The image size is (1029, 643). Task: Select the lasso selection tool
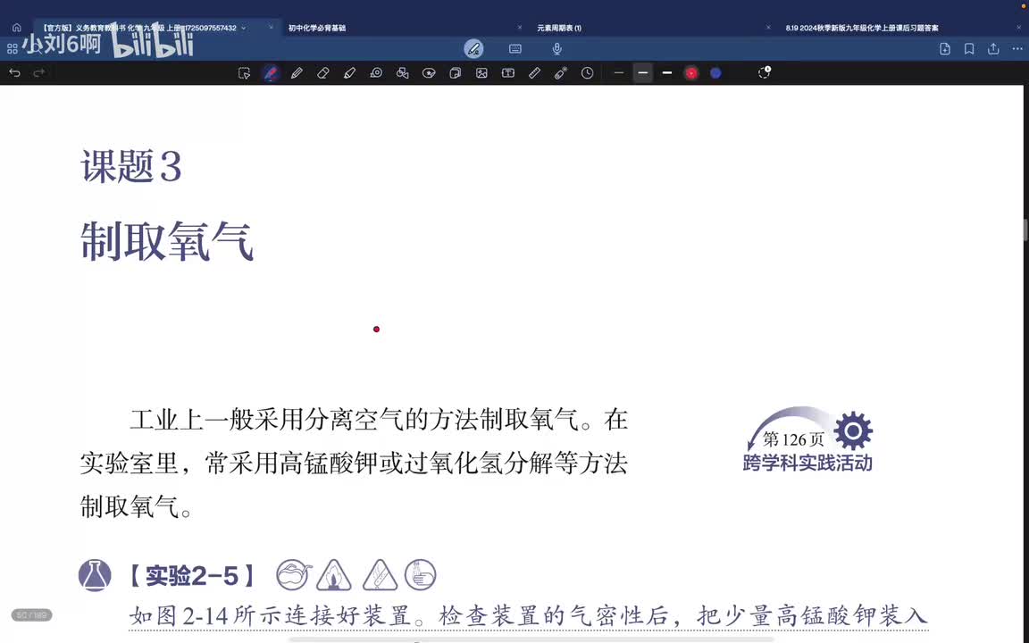pos(244,73)
